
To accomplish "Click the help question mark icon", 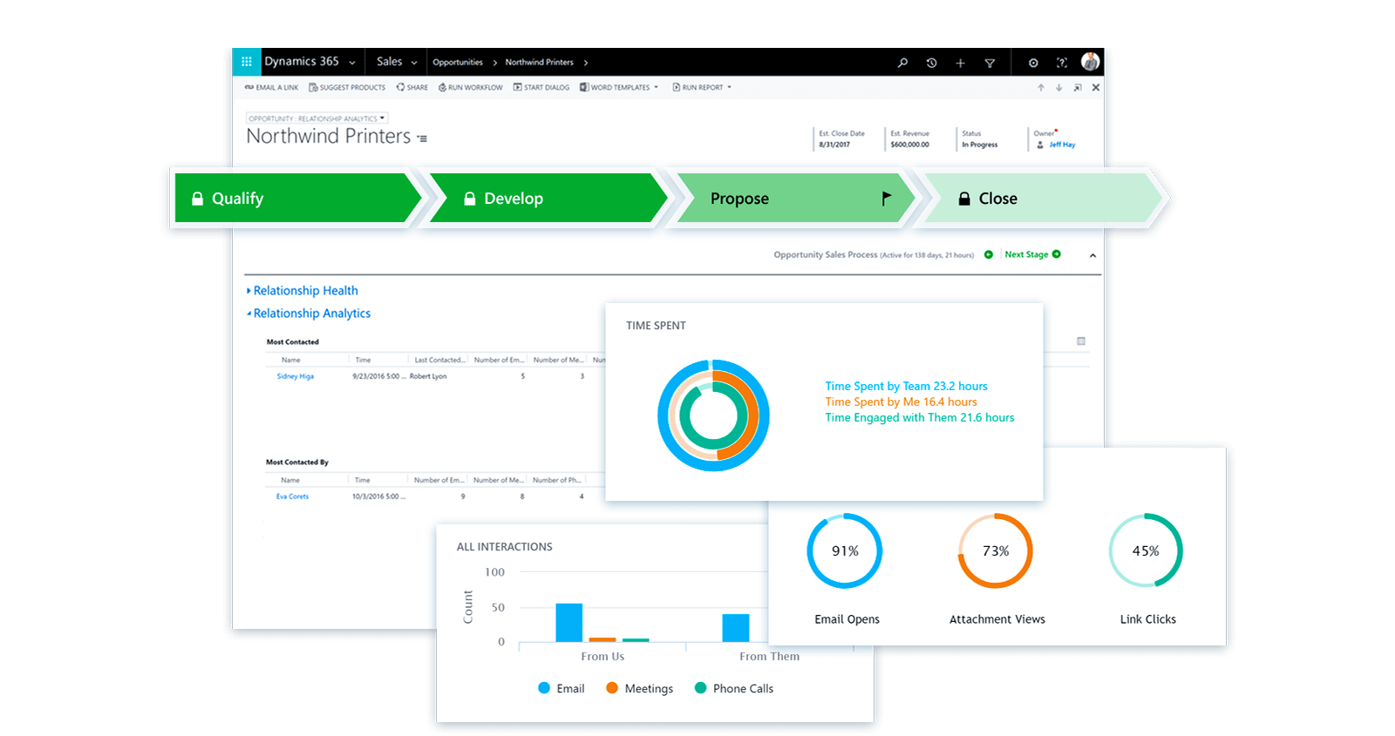I will point(1061,63).
